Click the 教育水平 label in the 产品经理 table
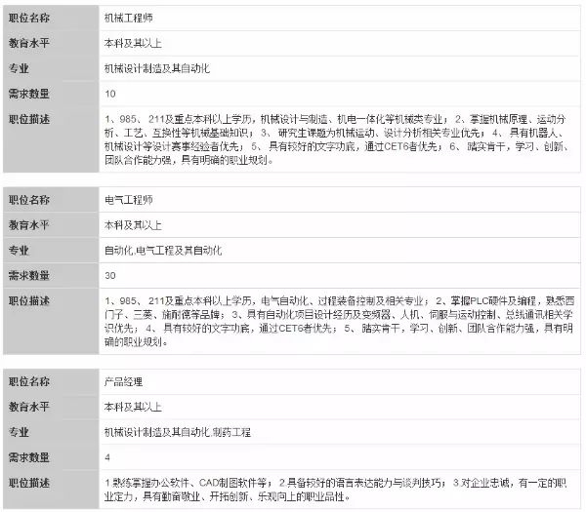This screenshot has width=586, height=512. pyautogui.click(x=28, y=407)
